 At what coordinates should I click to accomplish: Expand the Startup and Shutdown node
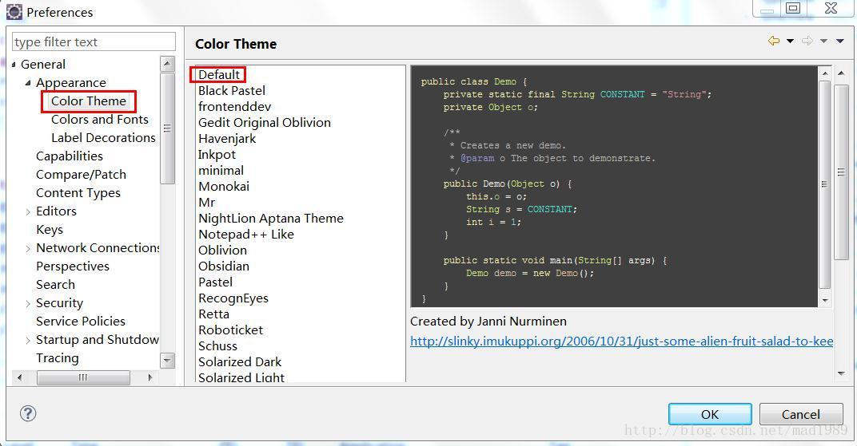[28, 340]
